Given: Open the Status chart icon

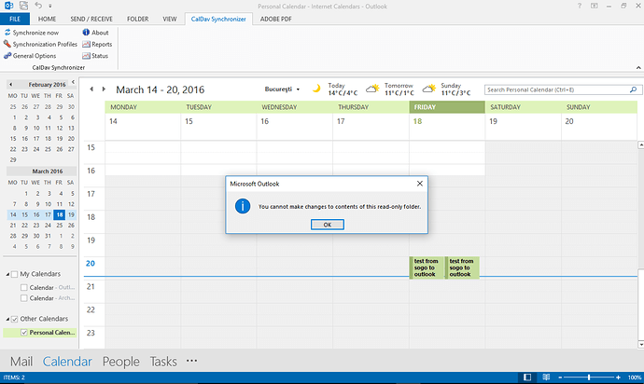Looking at the screenshot, I should (x=86, y=55).
